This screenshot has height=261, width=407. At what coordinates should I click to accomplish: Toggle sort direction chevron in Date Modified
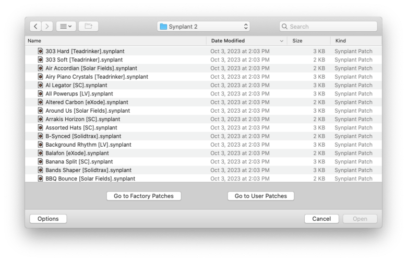[x=281, y=41]
